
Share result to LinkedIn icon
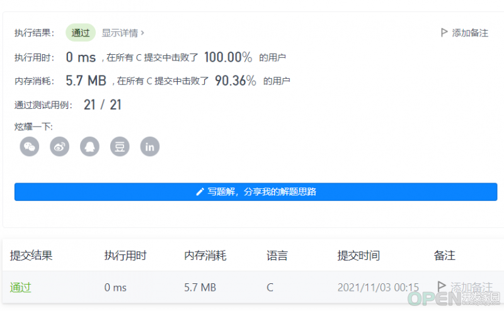150,147
